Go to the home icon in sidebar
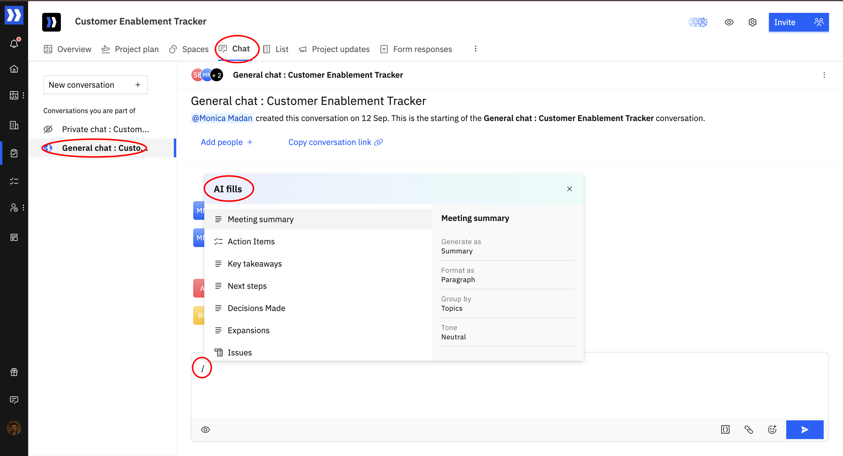This screenshot has height=456, width=843. (14, 69)
